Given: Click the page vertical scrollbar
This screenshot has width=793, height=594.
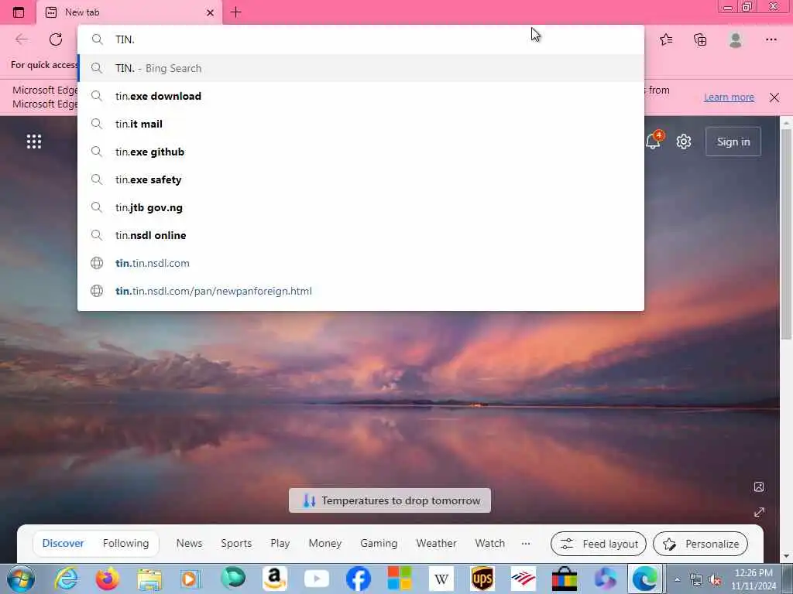Looking at the screenshot, I should tap(786, 235).
